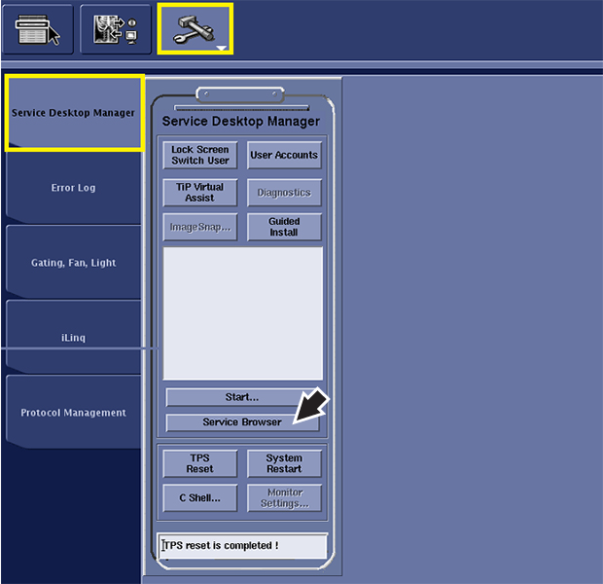
Task: Start Guided Install
Action: pos(283,228)
